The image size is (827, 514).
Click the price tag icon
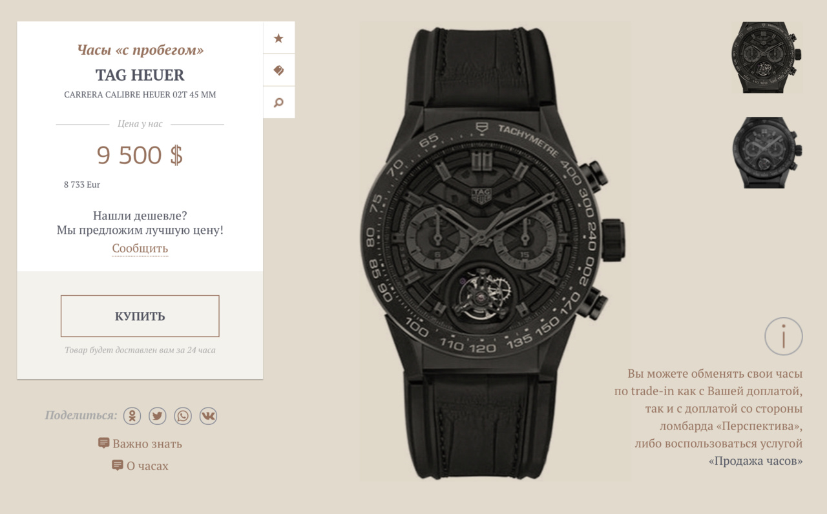tap(278, 70)
